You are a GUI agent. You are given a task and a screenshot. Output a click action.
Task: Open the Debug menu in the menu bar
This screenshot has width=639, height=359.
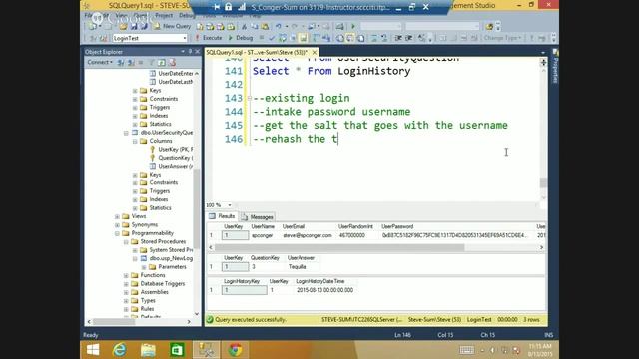[187, 16]
